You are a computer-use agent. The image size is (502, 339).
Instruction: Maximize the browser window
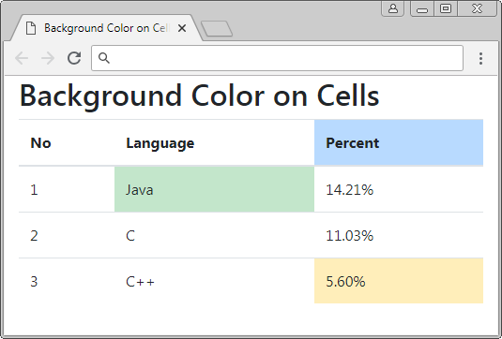click(x=446, y=8)
